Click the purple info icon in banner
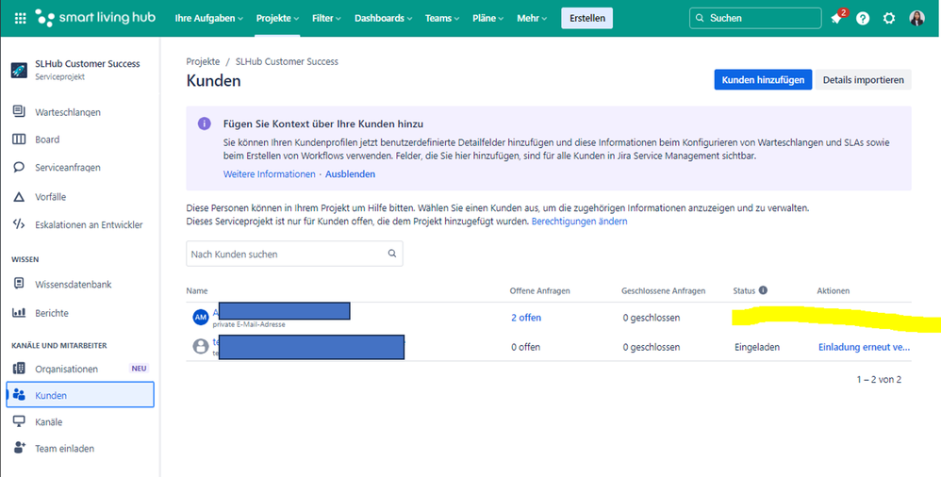Screen dimensions: 941x477 (x=205, y=123)
